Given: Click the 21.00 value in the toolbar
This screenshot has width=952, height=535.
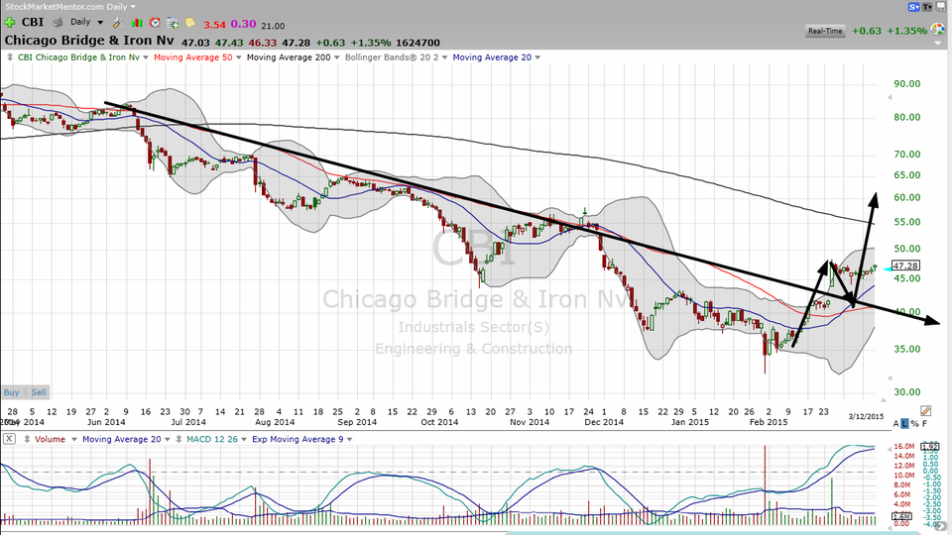Looking at the screenshot, I should (x=273, y=26).
